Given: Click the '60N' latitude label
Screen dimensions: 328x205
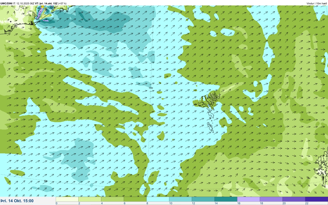Looking at the screenshot, I should click(46, 181).
